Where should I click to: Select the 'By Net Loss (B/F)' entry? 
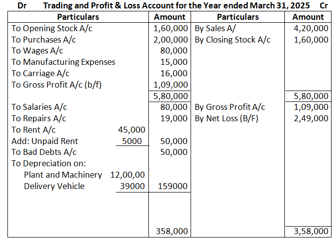pyautogui.click(x=227, y=118)
